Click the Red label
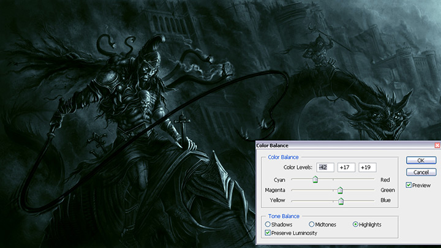 [x=385, y=179]
